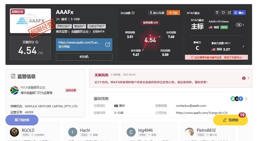
Task: Click SIKHULA VENTURE CAPITAL licensee text
Action: click(x=51, y=106)
